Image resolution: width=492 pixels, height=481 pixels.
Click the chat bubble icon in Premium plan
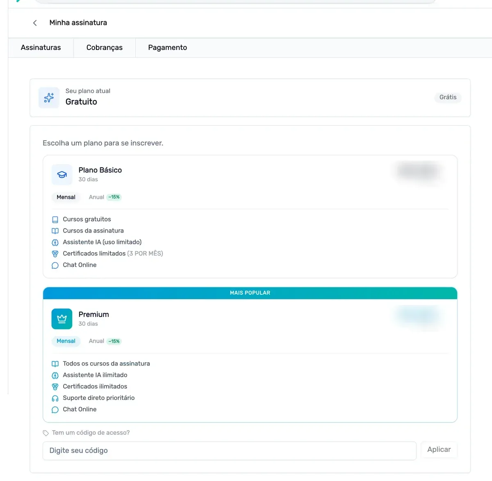click(55, 409)
